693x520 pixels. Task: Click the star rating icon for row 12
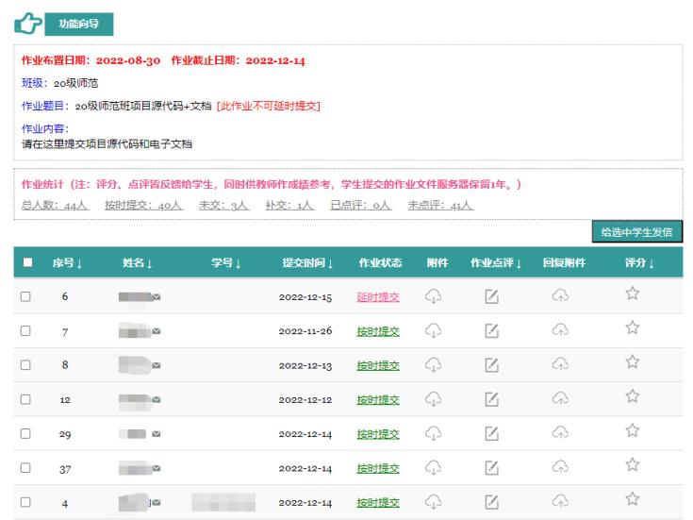pos(633,399)
